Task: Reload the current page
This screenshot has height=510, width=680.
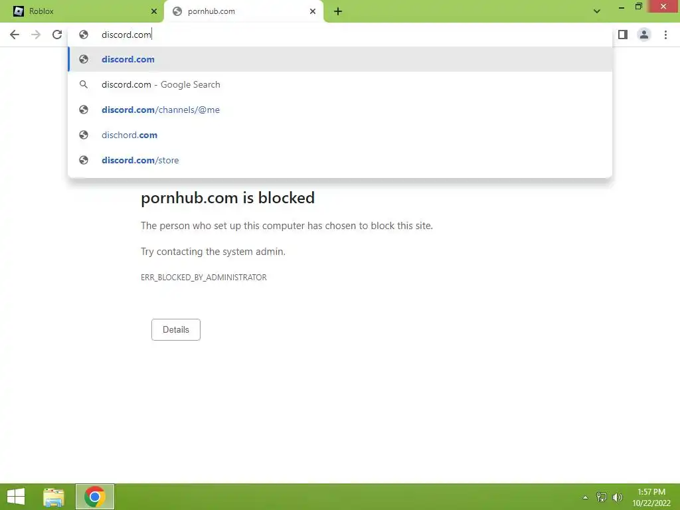Action: click(x=57, y=35)
